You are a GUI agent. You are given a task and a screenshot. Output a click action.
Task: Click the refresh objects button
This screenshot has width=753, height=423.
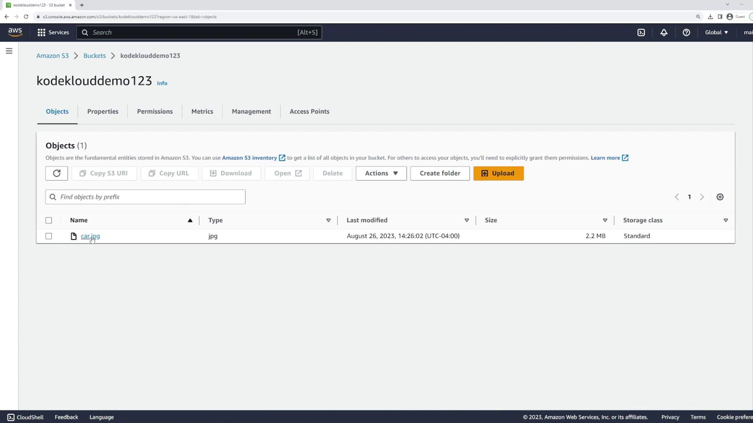[x=56, y=173]
